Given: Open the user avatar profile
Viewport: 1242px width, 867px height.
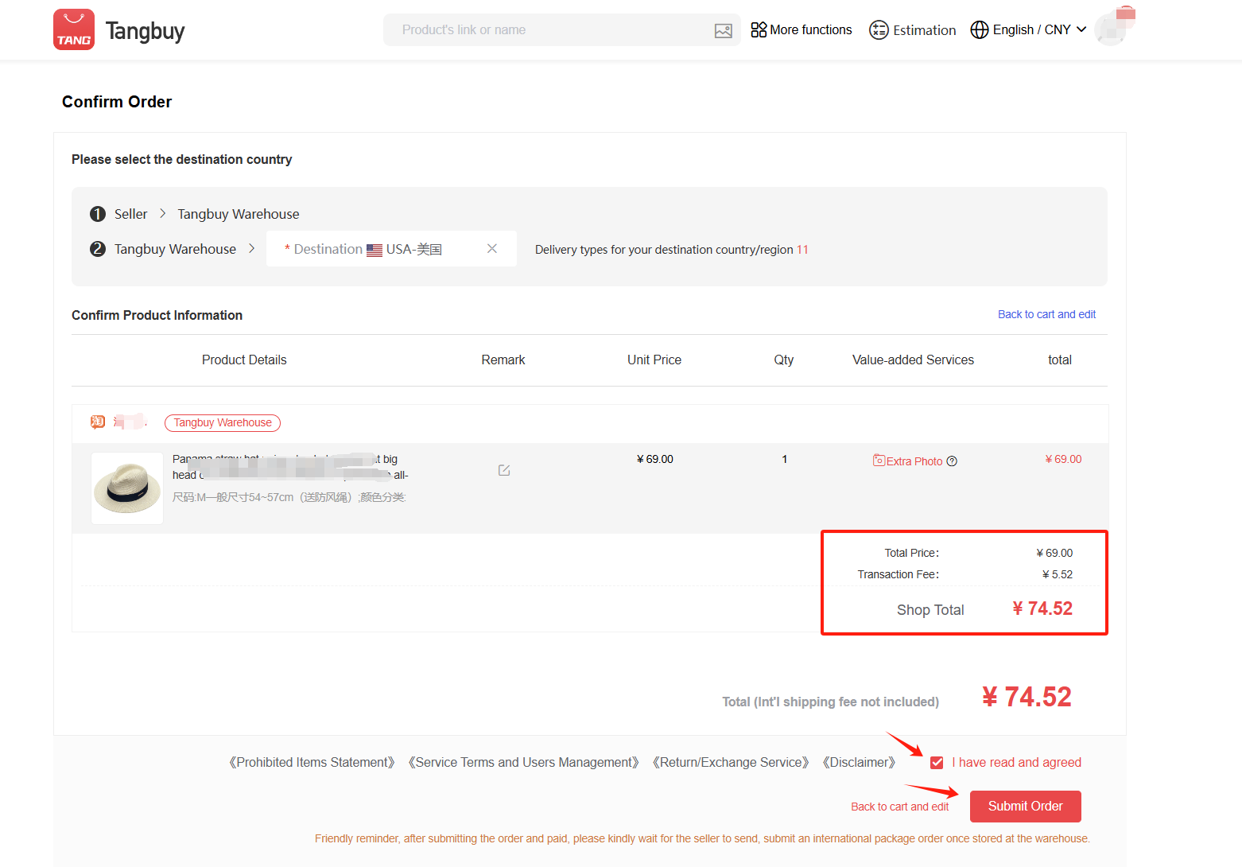Looking at the screenshot, I should coord(1111,29).
